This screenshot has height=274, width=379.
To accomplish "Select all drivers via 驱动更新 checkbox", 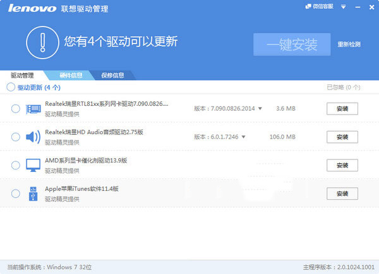I will 11,87.
